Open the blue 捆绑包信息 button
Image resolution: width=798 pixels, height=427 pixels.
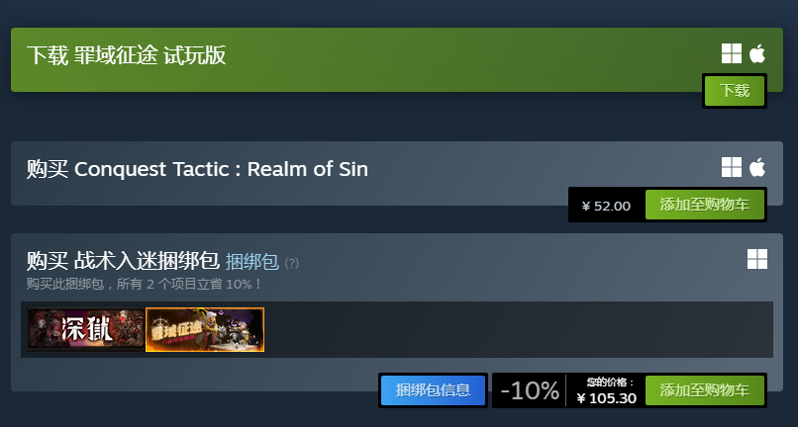(433, 390)
